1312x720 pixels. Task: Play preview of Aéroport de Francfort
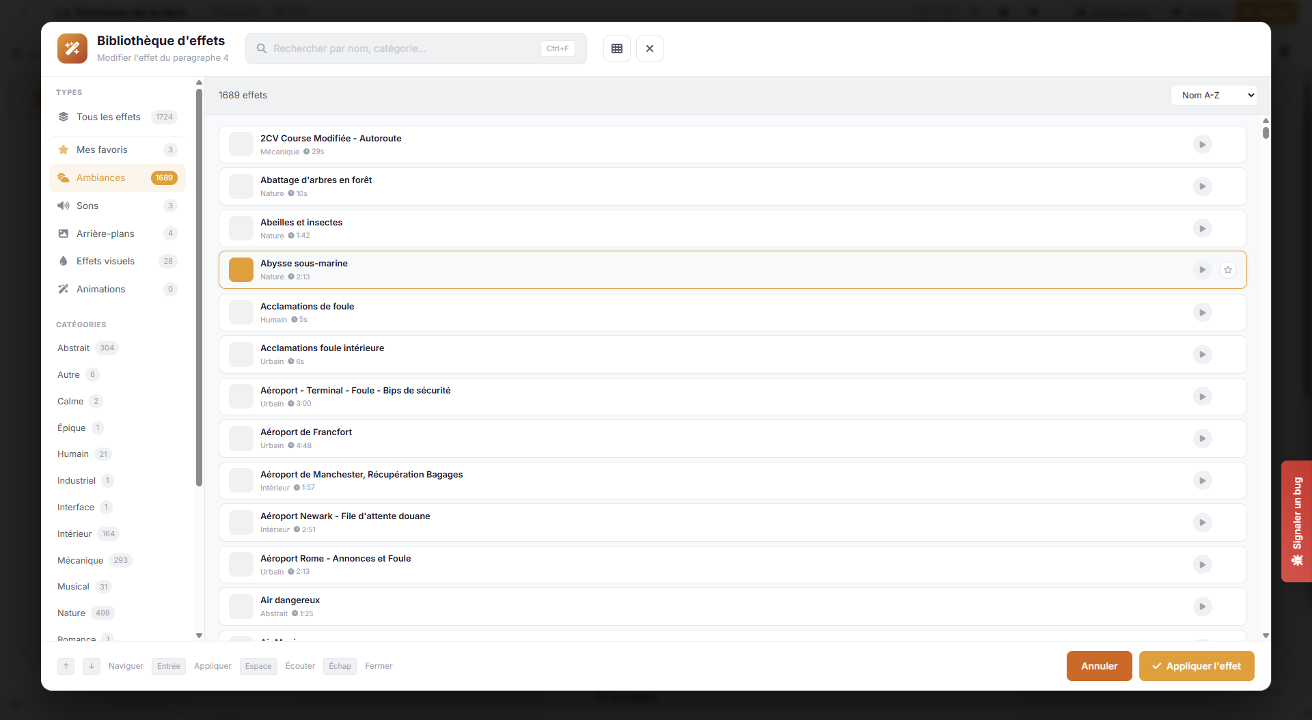[x=1202, y=439]
